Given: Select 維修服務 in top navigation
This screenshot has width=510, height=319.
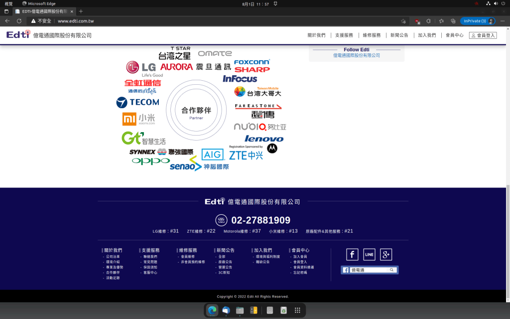Looking at the screenshot, I should [372, 35].
